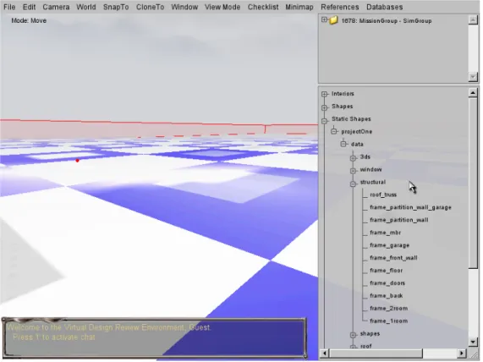Select the frame_front_wall item
The image size is (483, 362).
click(393, 258)
